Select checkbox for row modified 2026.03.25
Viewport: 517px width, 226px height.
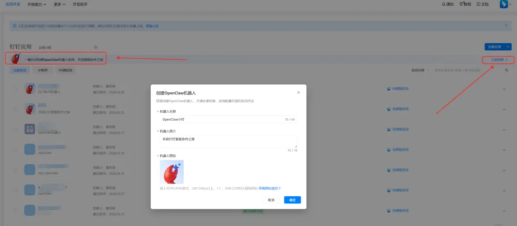15,109
